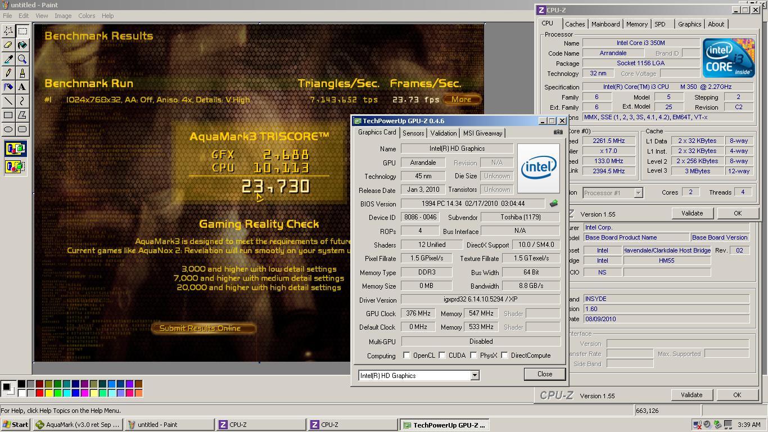Open the Image menu in Paint
Viewport: 768px width, 432px height.
pos(63,16)
